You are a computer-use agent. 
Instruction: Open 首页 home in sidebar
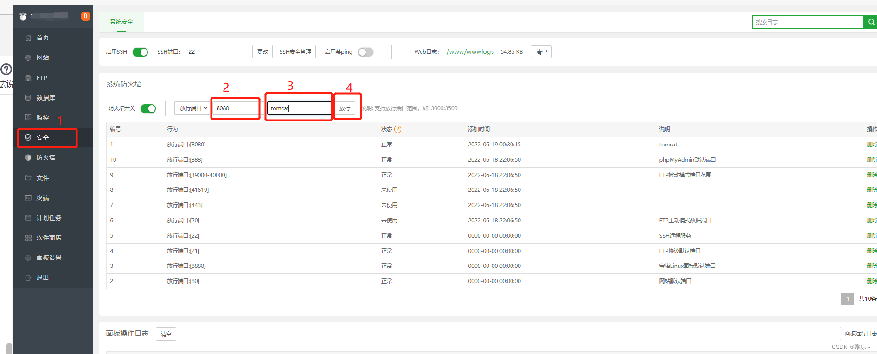42,38
